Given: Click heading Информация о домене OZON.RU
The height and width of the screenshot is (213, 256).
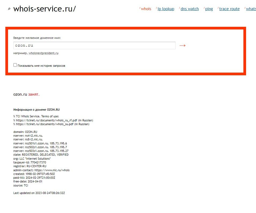Looking at the screenshot, I should 36,110.
